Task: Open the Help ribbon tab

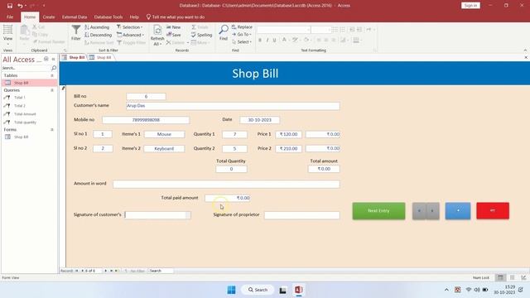Action: (x=134, y=17)
